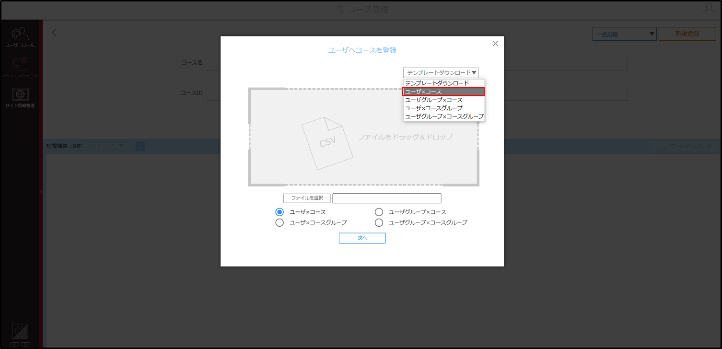
Task: Click the コース名 input field
Action: pyautogui.click(x=417, y=63)
